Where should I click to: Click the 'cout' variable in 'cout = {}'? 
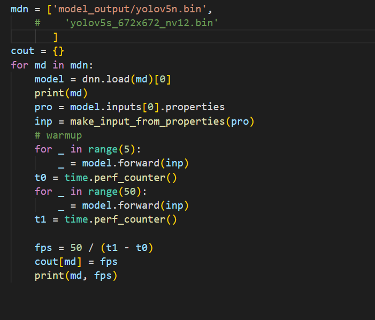(x=22, y=51)
